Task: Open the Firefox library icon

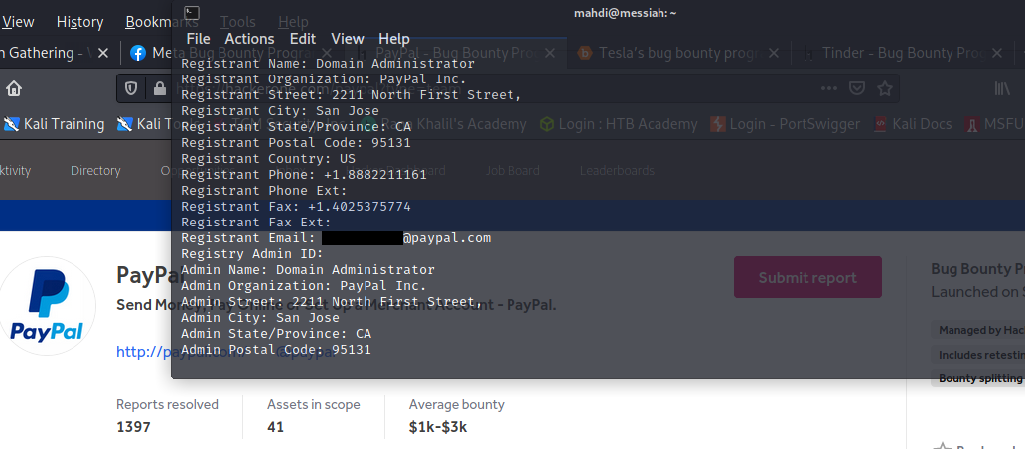Action: (1002, 88)
